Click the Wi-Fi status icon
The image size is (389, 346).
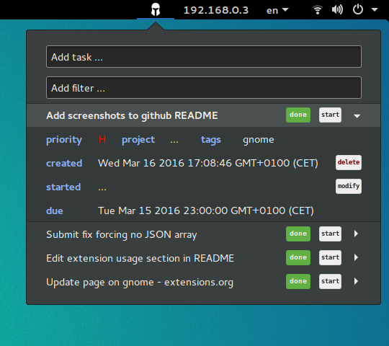[317, 10]
